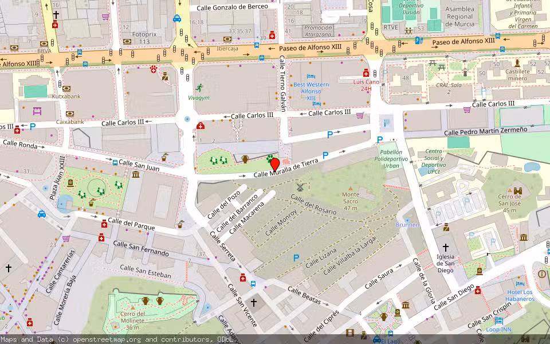Screen dimensions: 550x344
Task: Open the Hotel Los Habaneros bed icon
Action: pos(520,283)
